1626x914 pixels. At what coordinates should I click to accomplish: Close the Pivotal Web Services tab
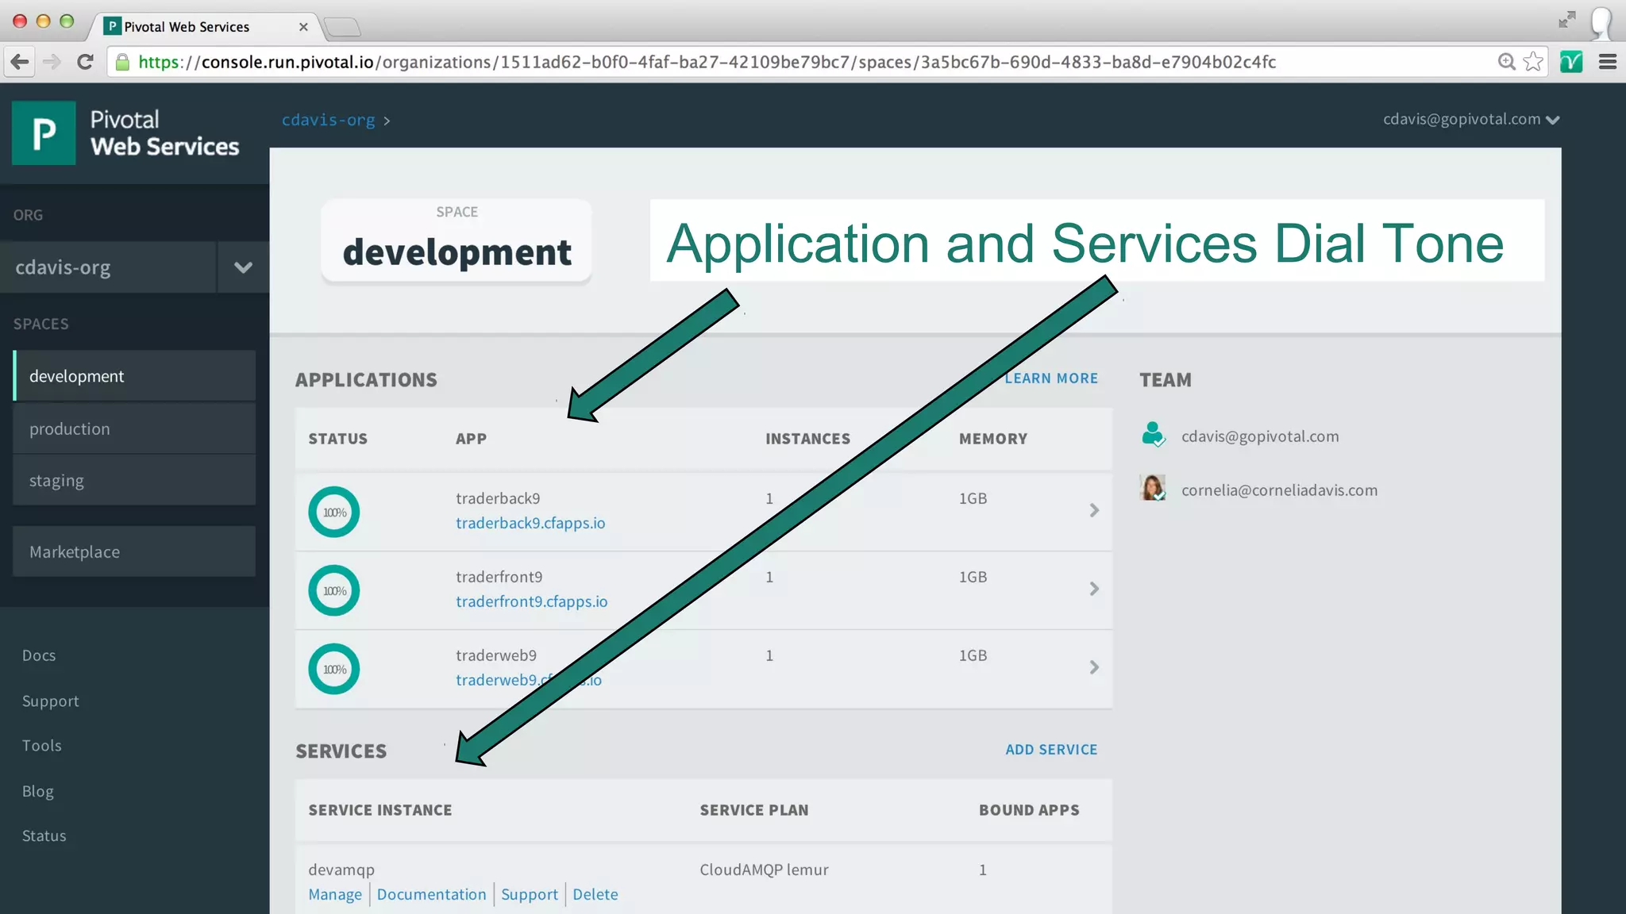pos(303,27)
